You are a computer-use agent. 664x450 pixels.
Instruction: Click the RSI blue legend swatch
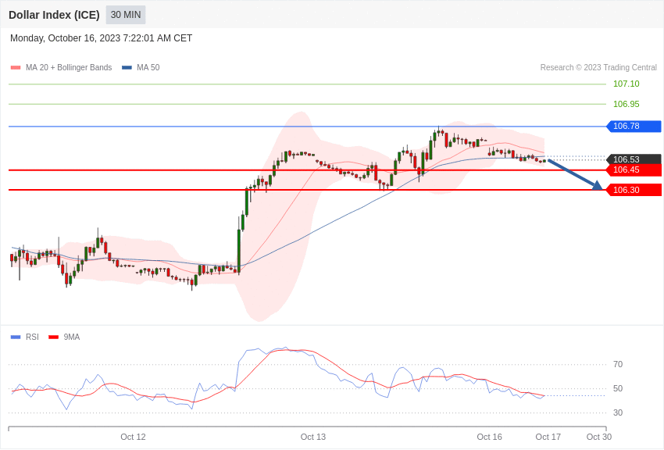16,337
